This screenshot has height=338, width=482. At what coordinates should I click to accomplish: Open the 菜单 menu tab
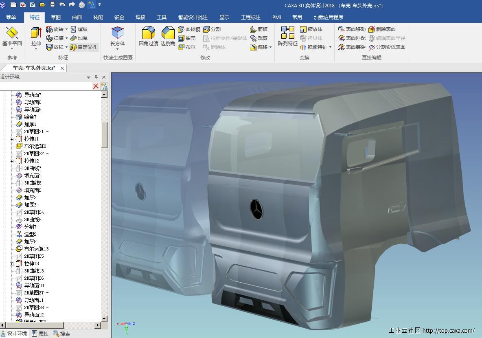(x=11, y=17)
